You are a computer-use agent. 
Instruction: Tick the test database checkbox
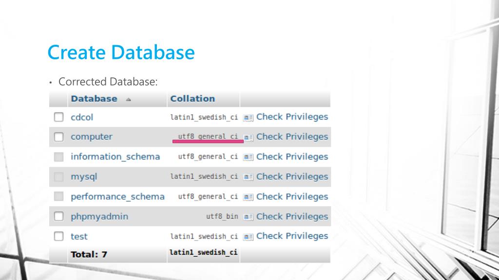pyautogui.click(x=58, y=236)
